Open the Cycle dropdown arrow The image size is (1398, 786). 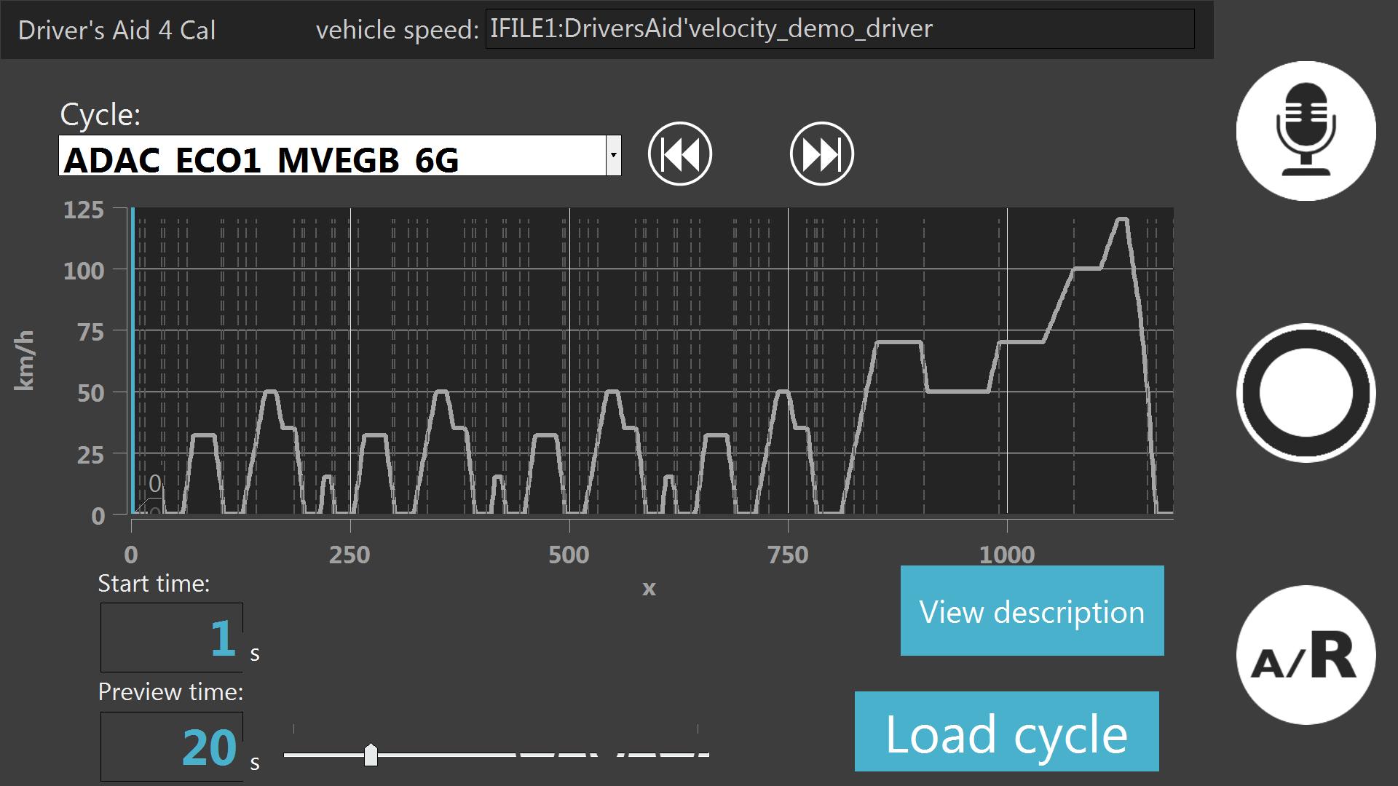point(614,155)
